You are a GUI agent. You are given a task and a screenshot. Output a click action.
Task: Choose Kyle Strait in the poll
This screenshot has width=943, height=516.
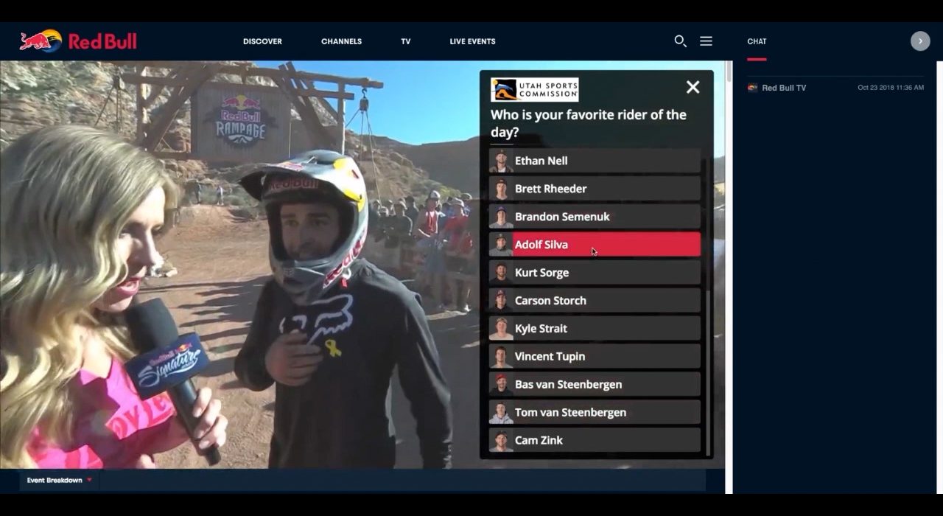pyautogui.click(x=595, y=329)
